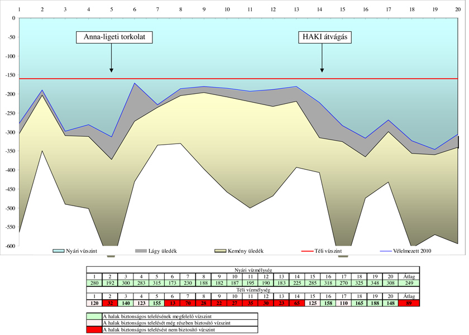Viewport: 469px width, 335px height.
Task: Click the arrowhead below HAKI átvágás
Action: tap(322, 70)
